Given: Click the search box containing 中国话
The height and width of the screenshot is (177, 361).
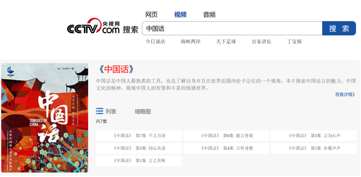Looking at the screenshot, I should 232,29.
